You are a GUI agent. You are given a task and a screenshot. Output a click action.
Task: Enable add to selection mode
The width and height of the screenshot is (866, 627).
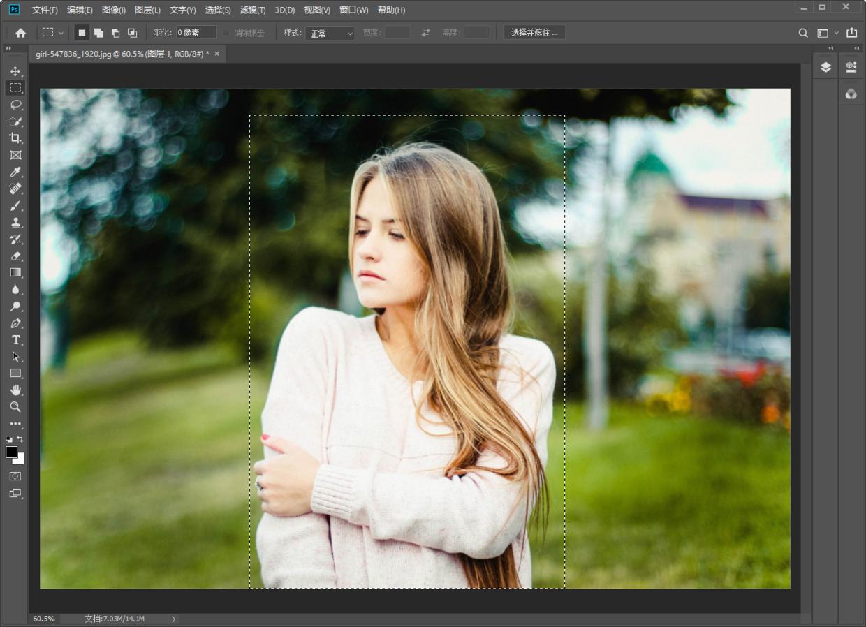click(98, 33)
